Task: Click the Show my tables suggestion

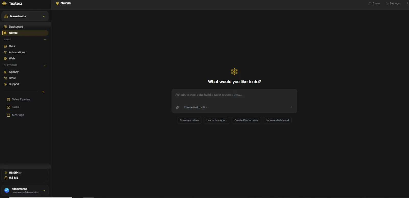Action: pyautogui.click(x=189, y=120)
